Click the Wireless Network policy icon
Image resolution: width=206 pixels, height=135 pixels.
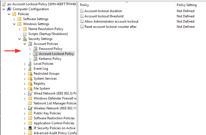30,108
